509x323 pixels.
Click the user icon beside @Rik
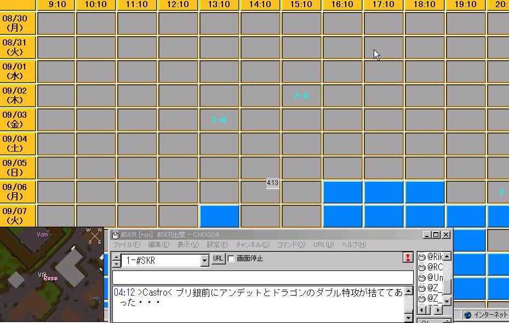(x=422, y=257)
